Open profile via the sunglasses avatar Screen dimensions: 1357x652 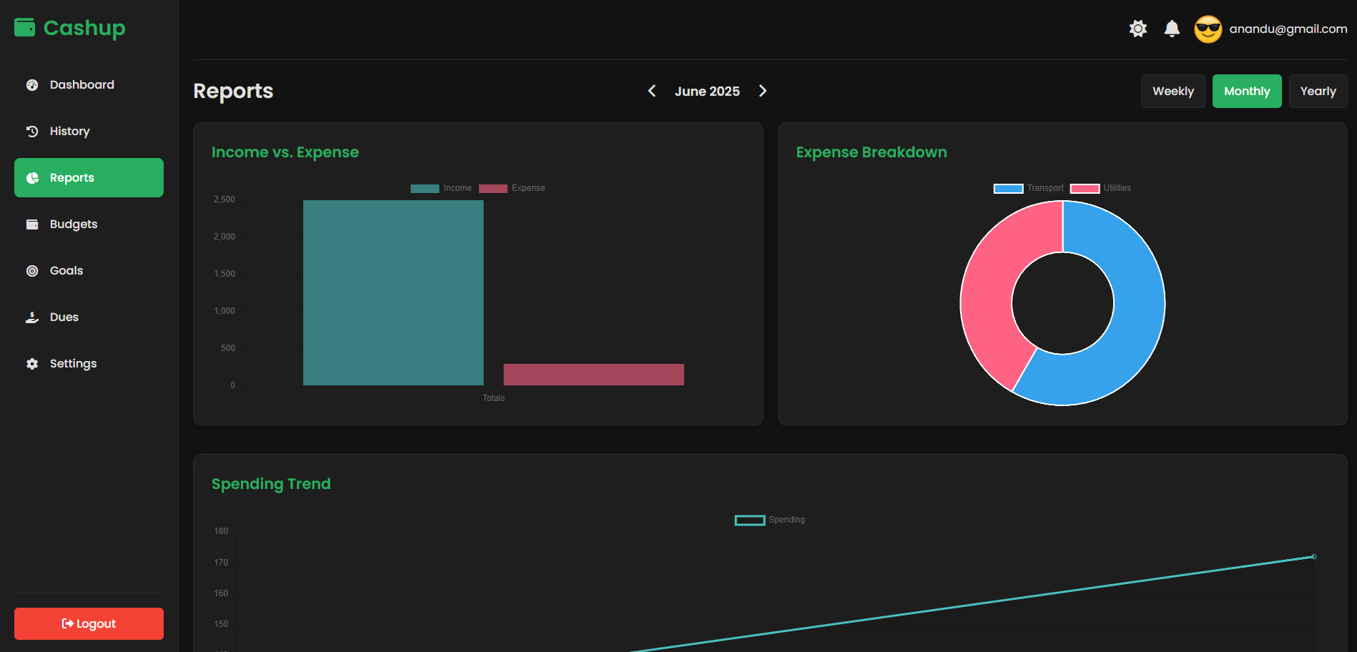(1208, 29)
